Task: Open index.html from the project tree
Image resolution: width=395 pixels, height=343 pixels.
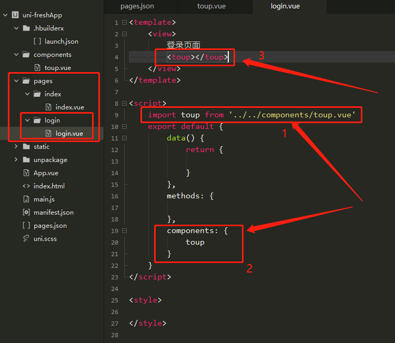Action: tap(49, 186)
